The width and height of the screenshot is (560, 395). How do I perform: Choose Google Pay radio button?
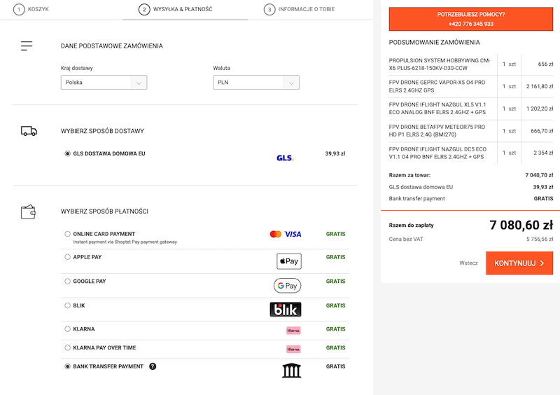coord(67,282)
